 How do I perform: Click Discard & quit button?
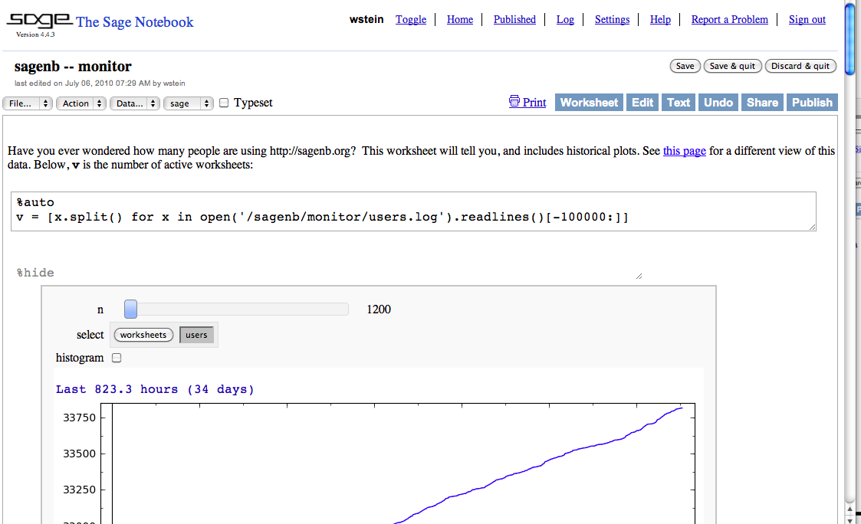click(x=800, y=66)
